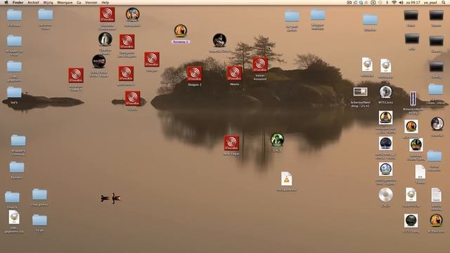The image size is (450, 253).
Task: Select the Schermafbeelding screenshot file
Action: 361,92
